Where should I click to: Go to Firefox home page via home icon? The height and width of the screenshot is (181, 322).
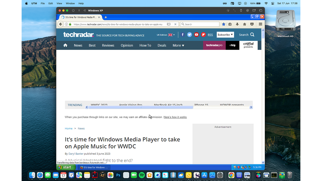[244, 24]
